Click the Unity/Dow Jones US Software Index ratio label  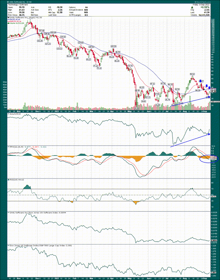coord(37,213)
